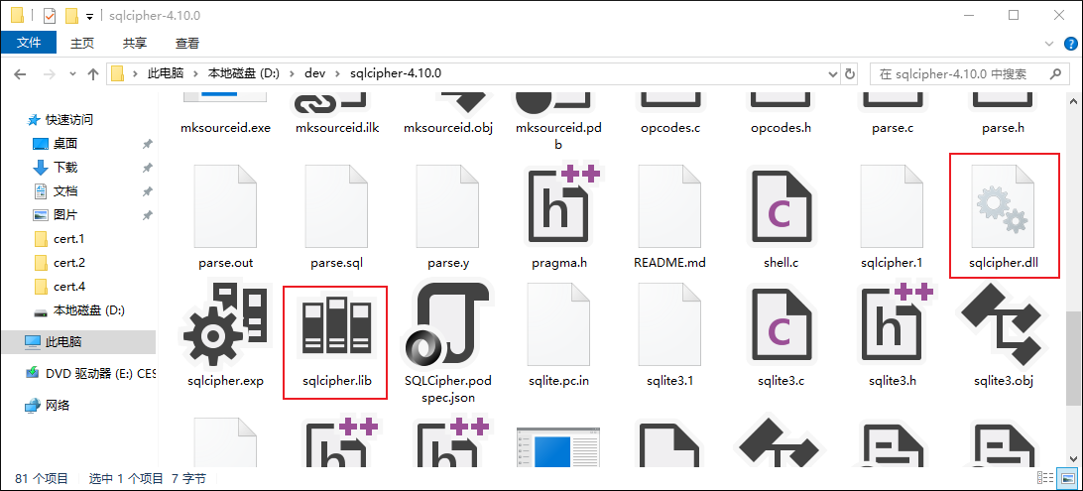Navigate to dev in the breadcrumb
This screenshot has width=1083, height=491.
tap(314, 74)
